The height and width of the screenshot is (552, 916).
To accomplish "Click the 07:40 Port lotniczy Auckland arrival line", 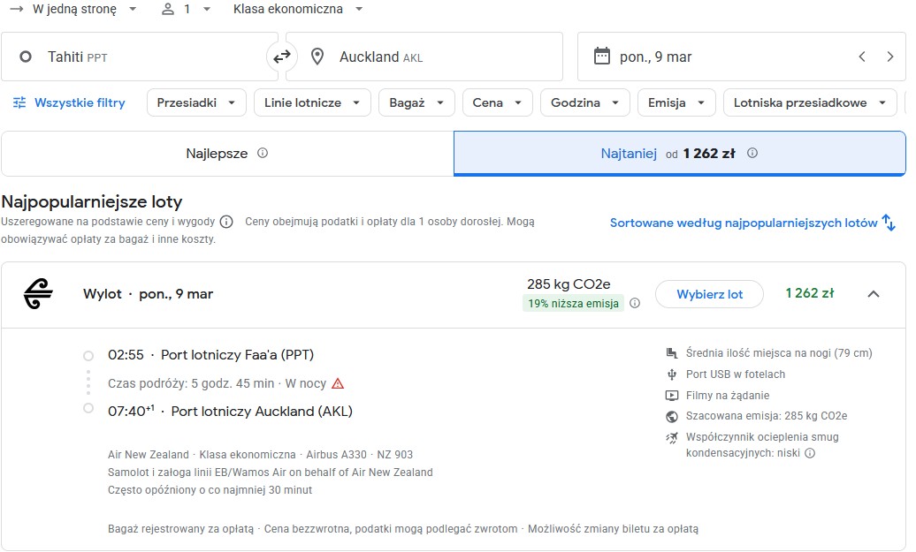I will (x=230, y=411).
